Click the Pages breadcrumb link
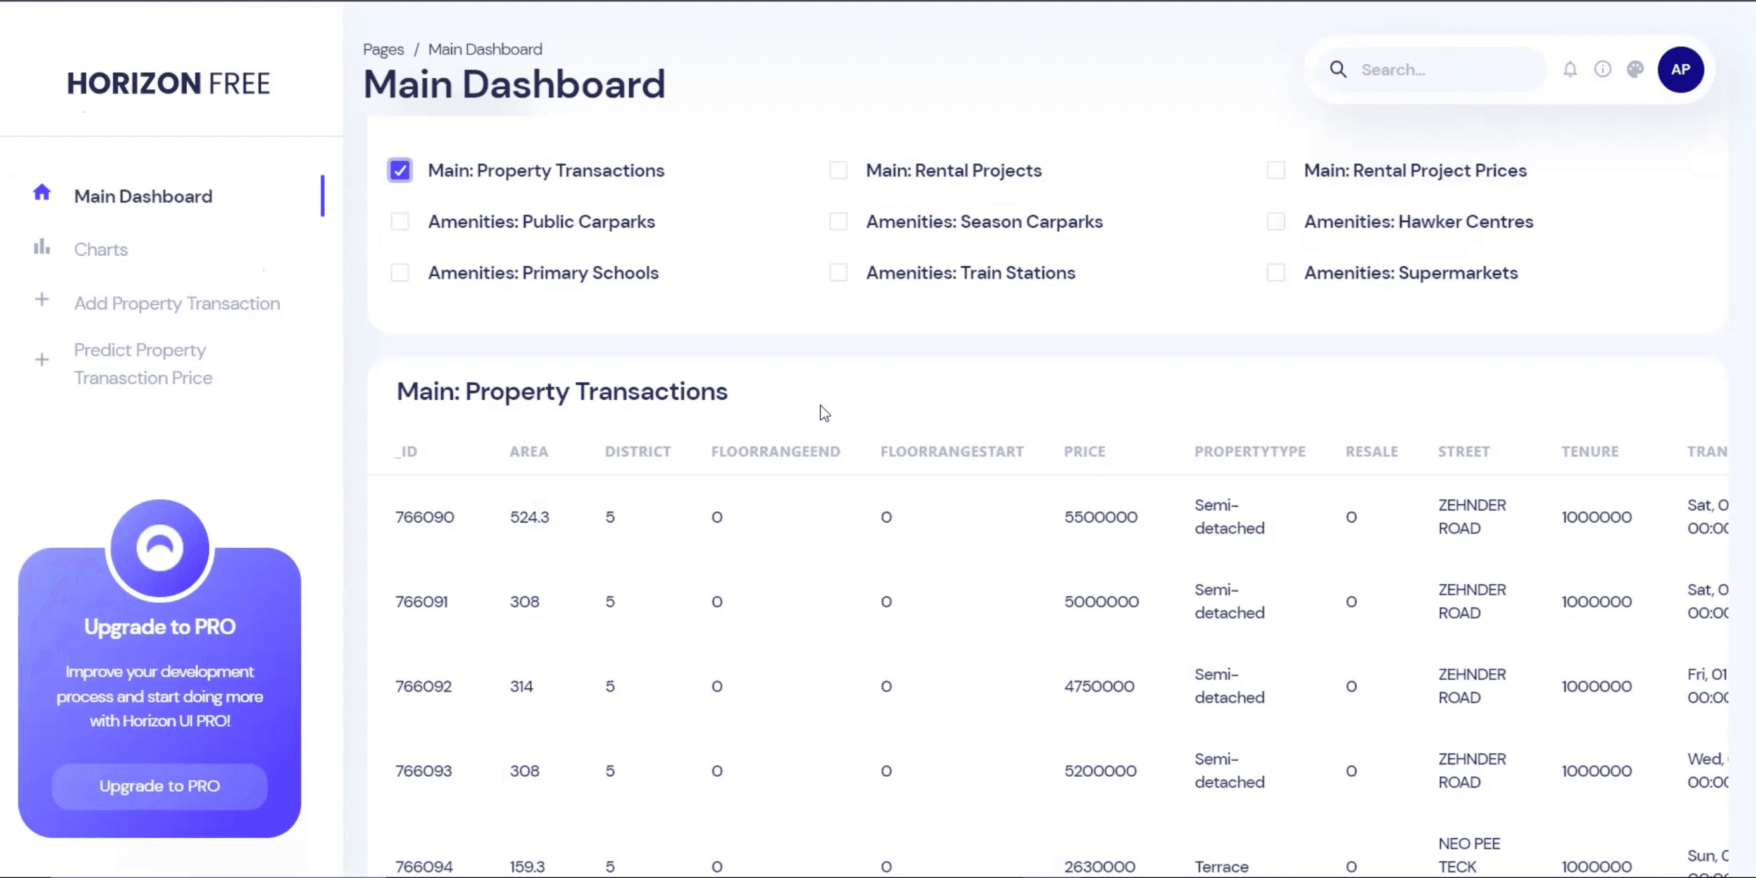This screenshot has width=1756, height=878. click(x=383, y=50)
